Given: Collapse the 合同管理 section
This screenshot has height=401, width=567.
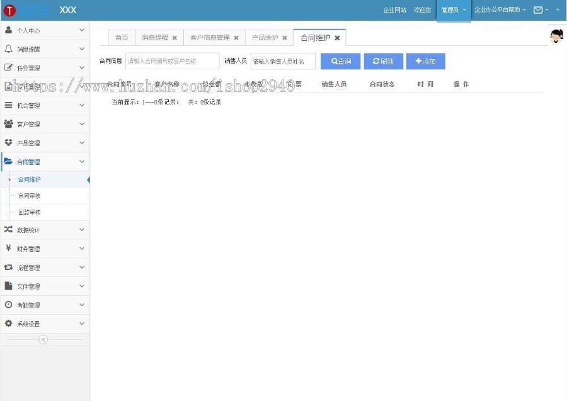Looking at the screenshot, I should [81, 162].
